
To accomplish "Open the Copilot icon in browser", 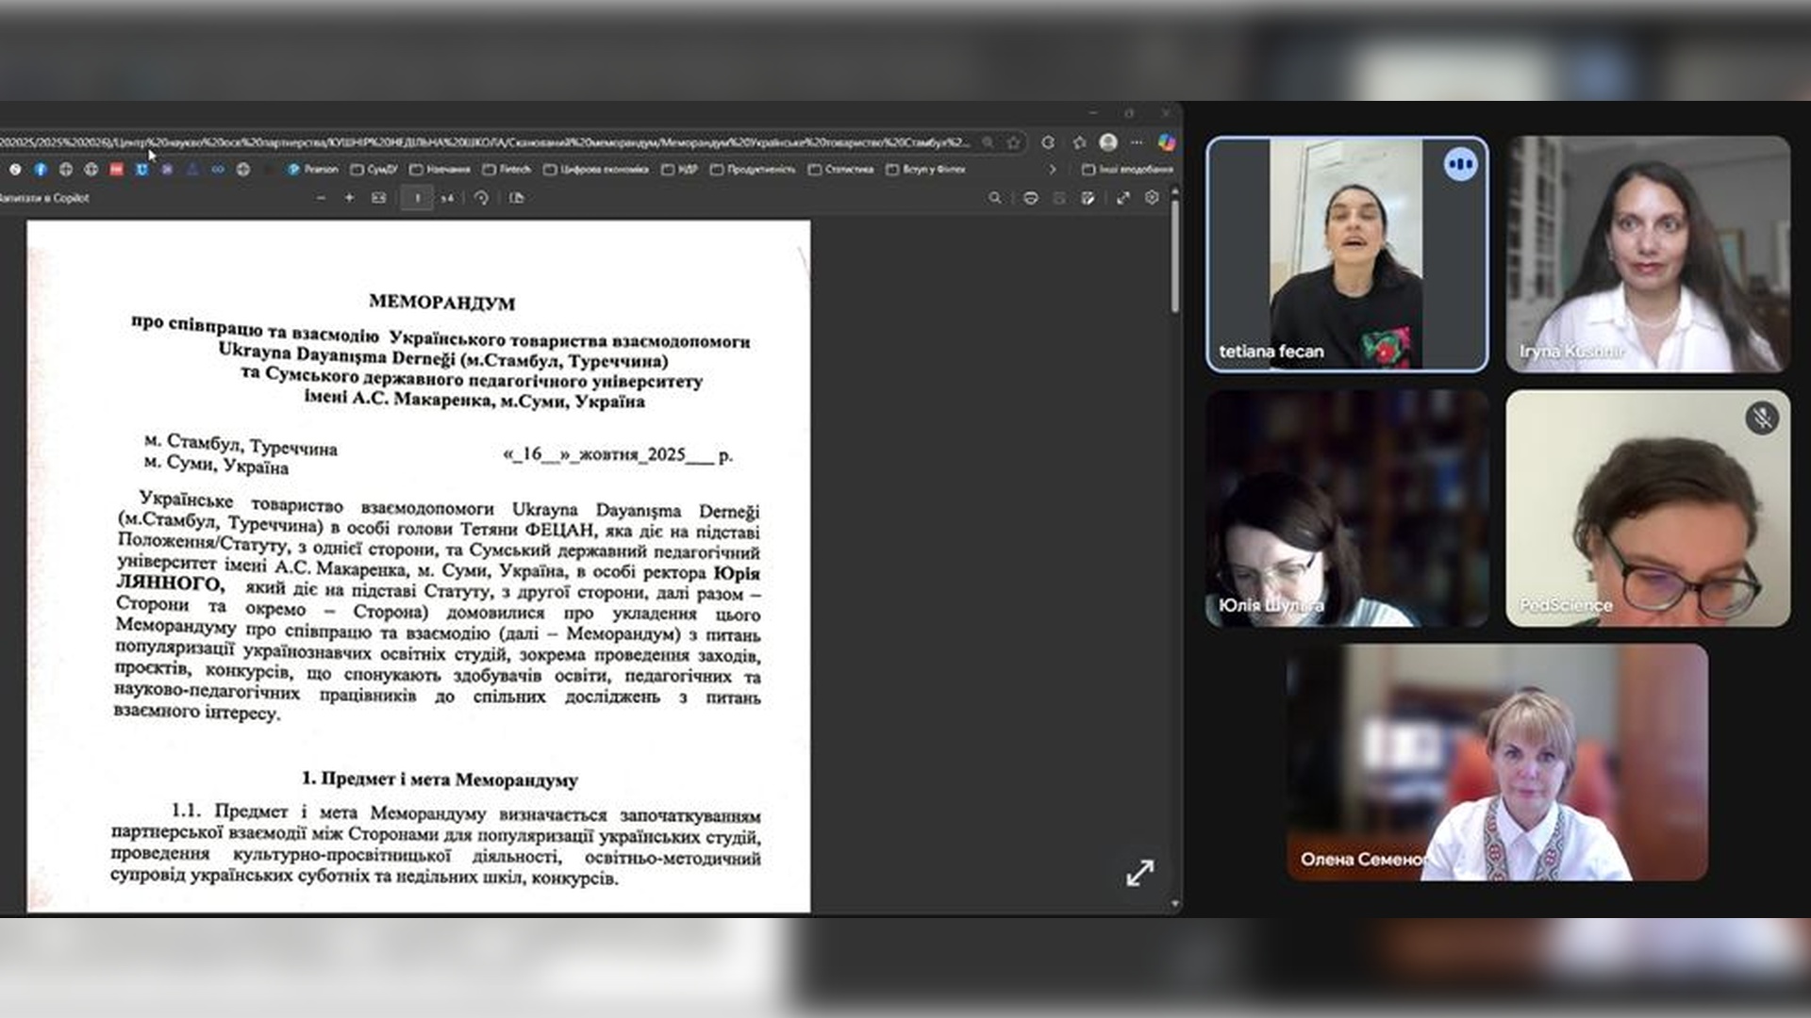I will click(x=1167, y=142).
